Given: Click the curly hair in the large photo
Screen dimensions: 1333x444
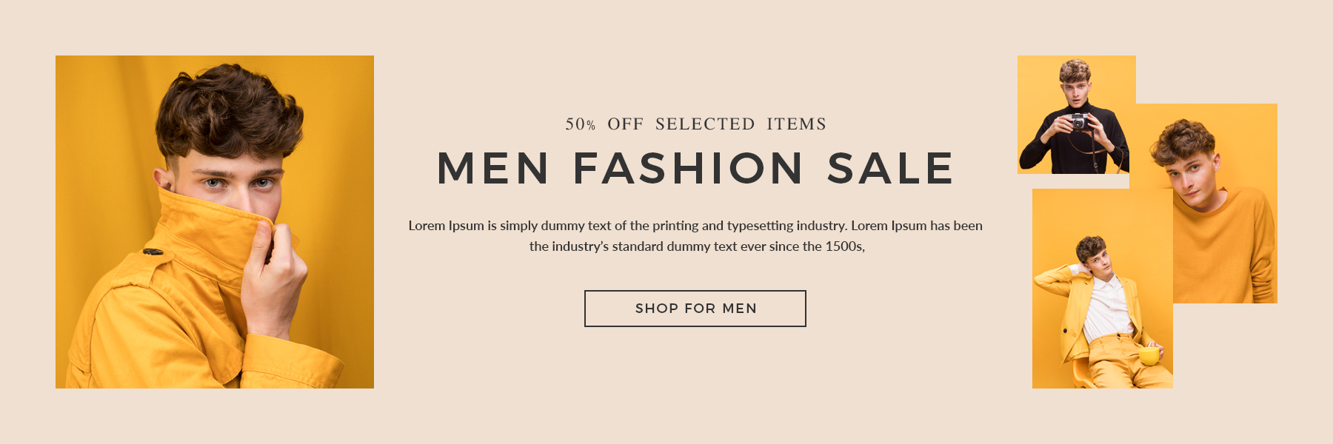Looking at the screenshot, I should 228,111.
